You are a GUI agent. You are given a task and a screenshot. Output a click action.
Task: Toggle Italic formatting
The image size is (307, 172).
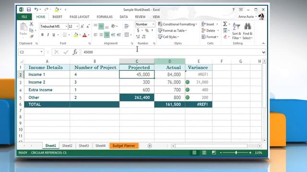(x=48, y=35)
